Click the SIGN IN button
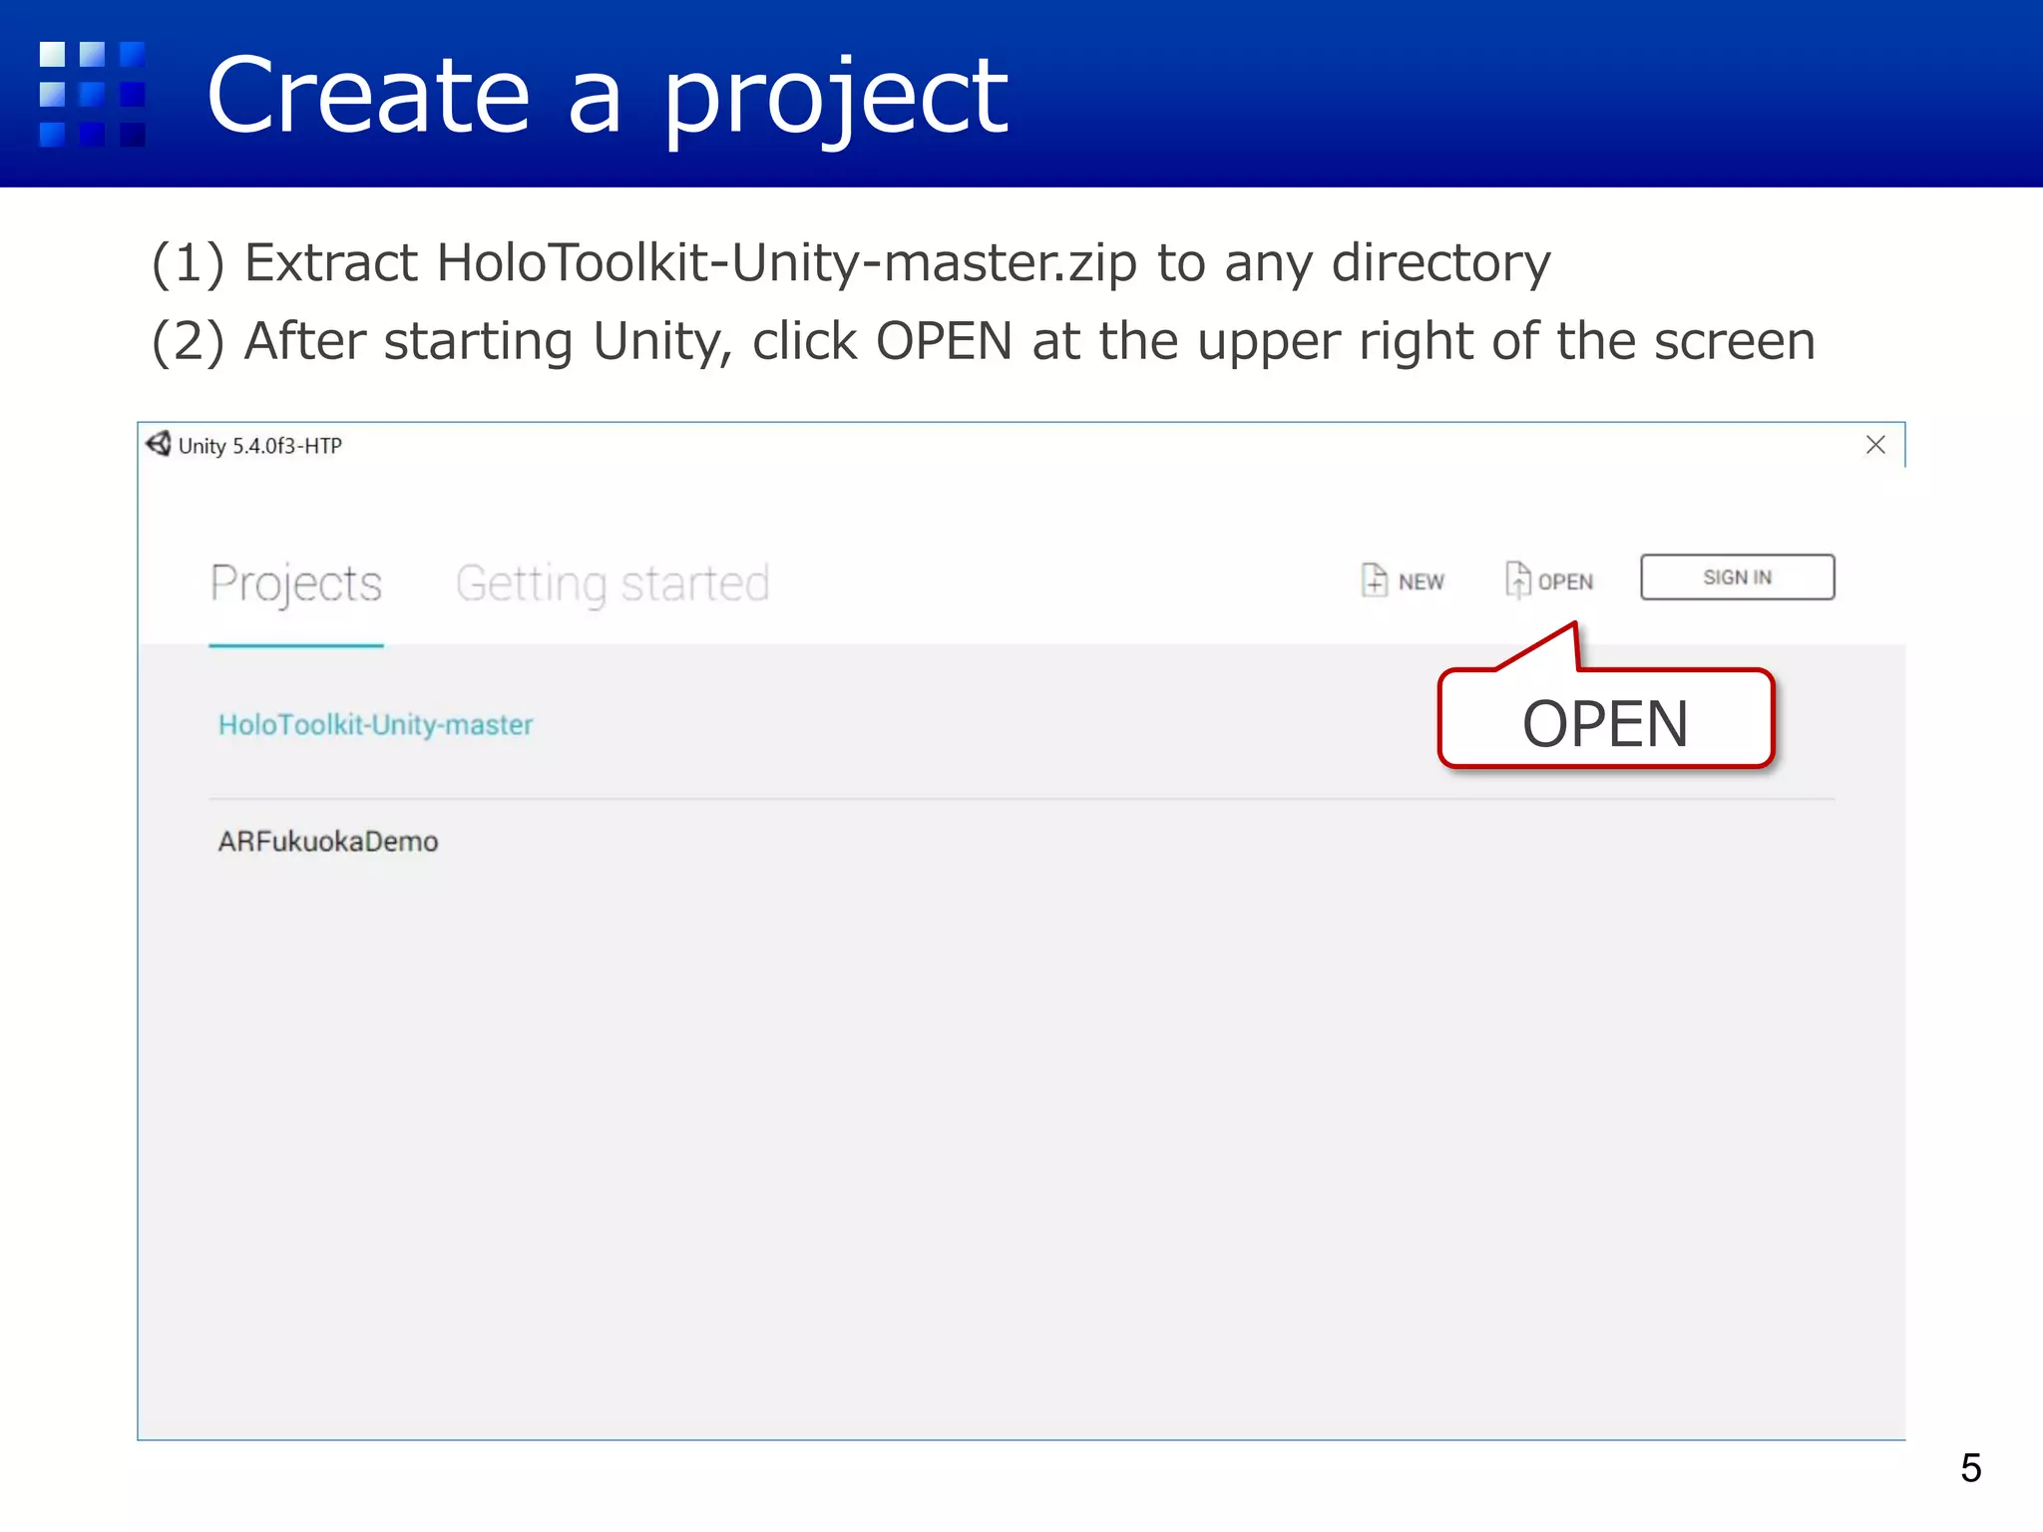The width and height of the screenshot is (2043, 1532). [x=1737, y=577]
